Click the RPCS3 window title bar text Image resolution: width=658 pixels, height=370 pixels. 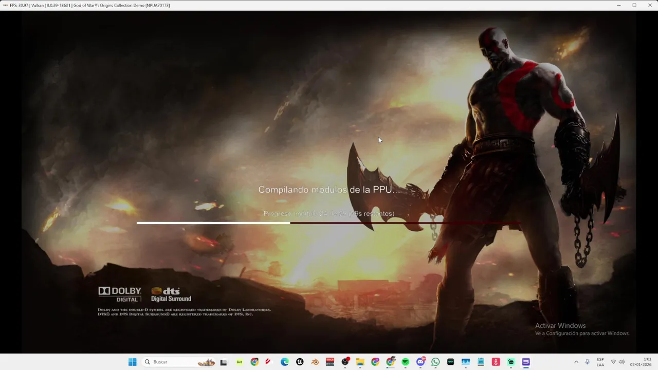tap(89, 5)
